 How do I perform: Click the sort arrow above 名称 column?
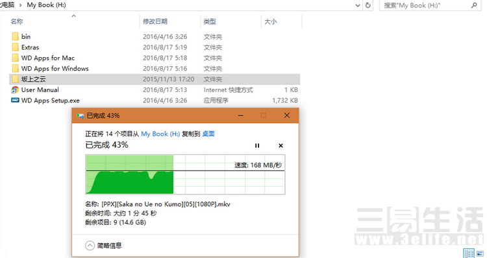[73, 16]
